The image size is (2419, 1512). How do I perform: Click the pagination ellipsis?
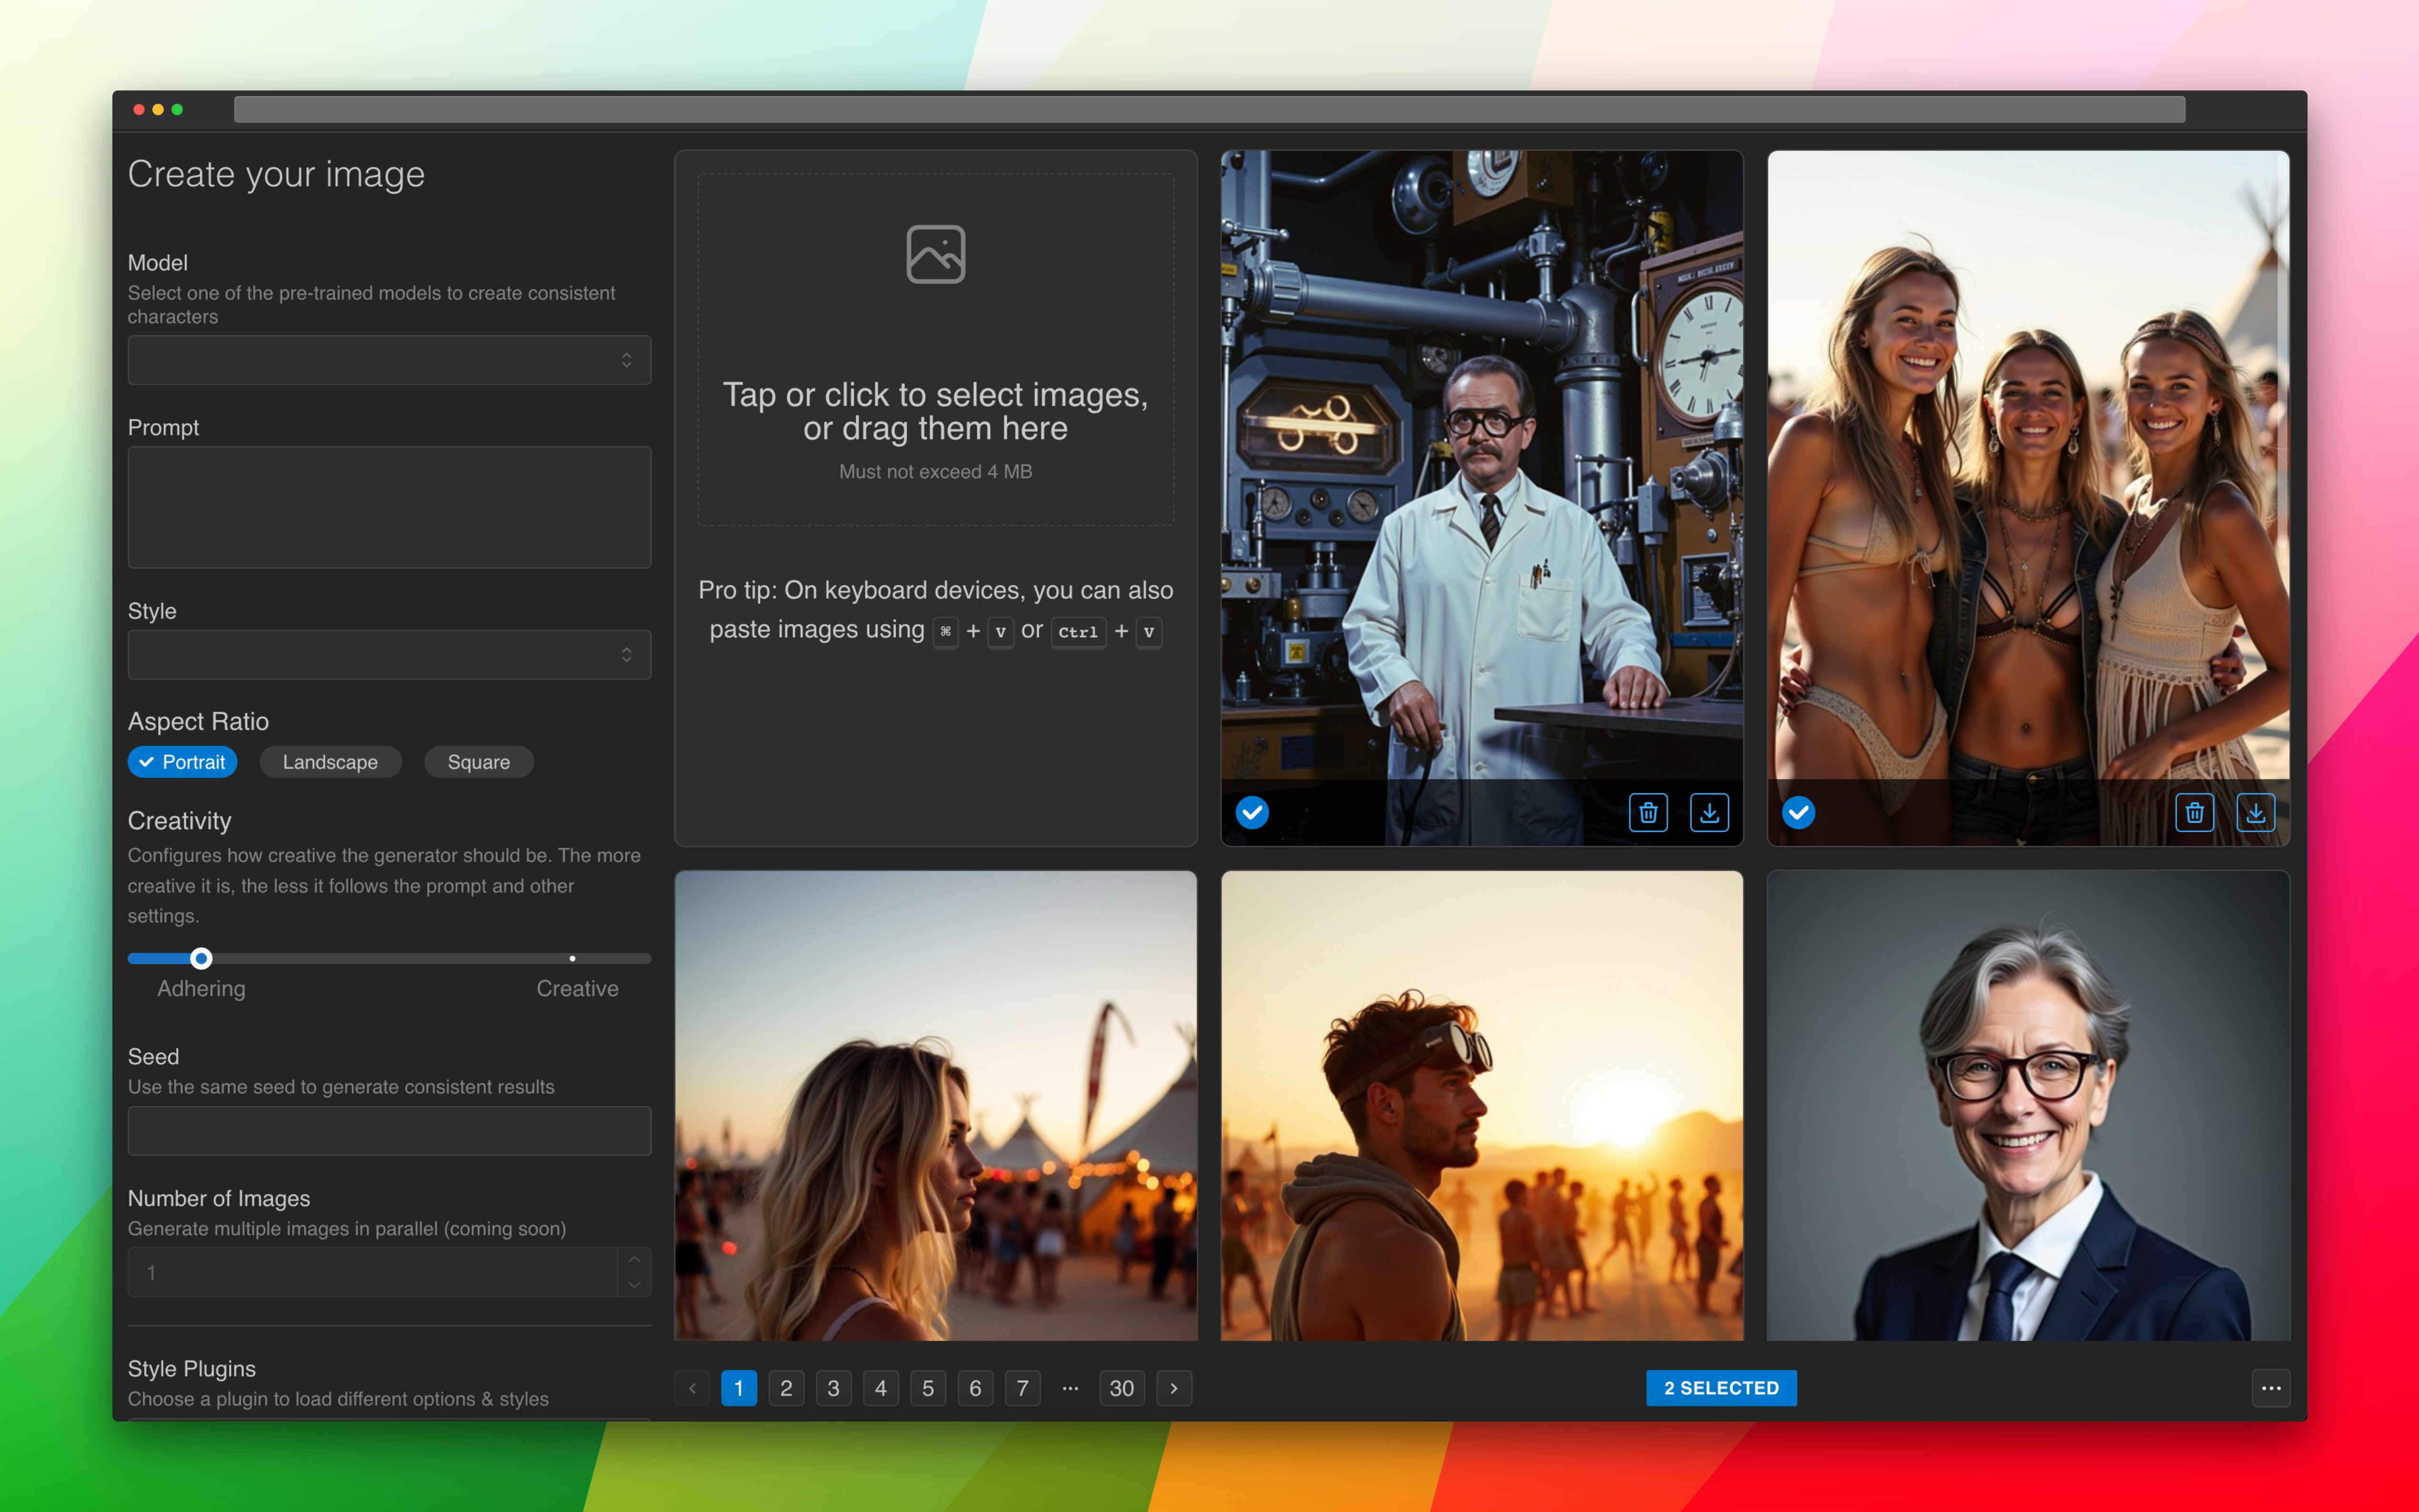[x=1070, y=1388]
